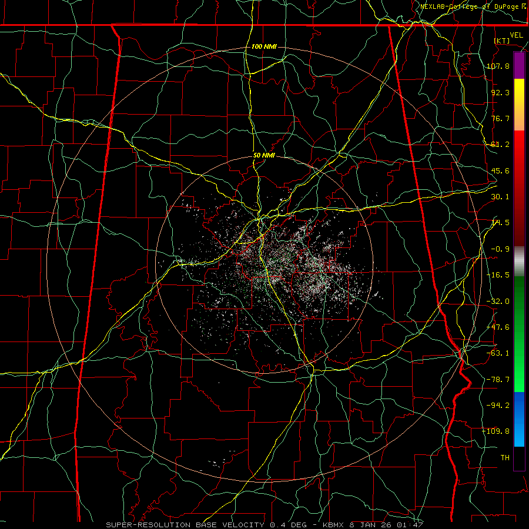Click the 14.5 velocity scale value
This screenshot has height=529, width=529.
tap(500, 223)
